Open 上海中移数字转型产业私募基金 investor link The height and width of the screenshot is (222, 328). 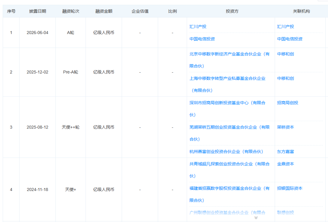(x=227, y=84)
